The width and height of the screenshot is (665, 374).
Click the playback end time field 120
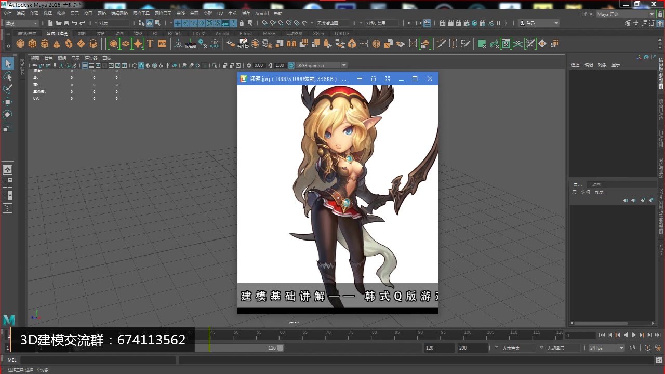[439, 348]
